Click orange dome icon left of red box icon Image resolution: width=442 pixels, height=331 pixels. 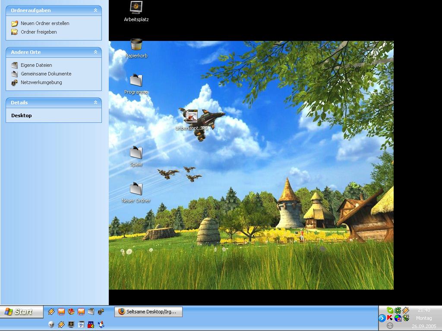click(x=61, y=311)
